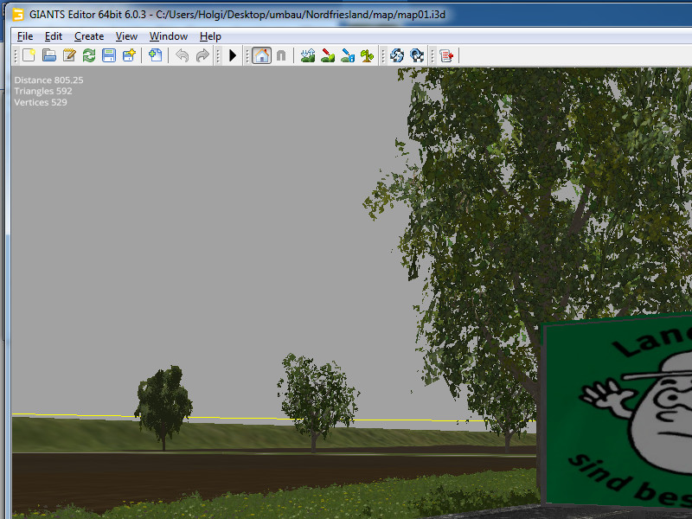Select the terrain foliage paint palm icon
This screenshot has width=692, height=519.
click(x=368, y=55)
